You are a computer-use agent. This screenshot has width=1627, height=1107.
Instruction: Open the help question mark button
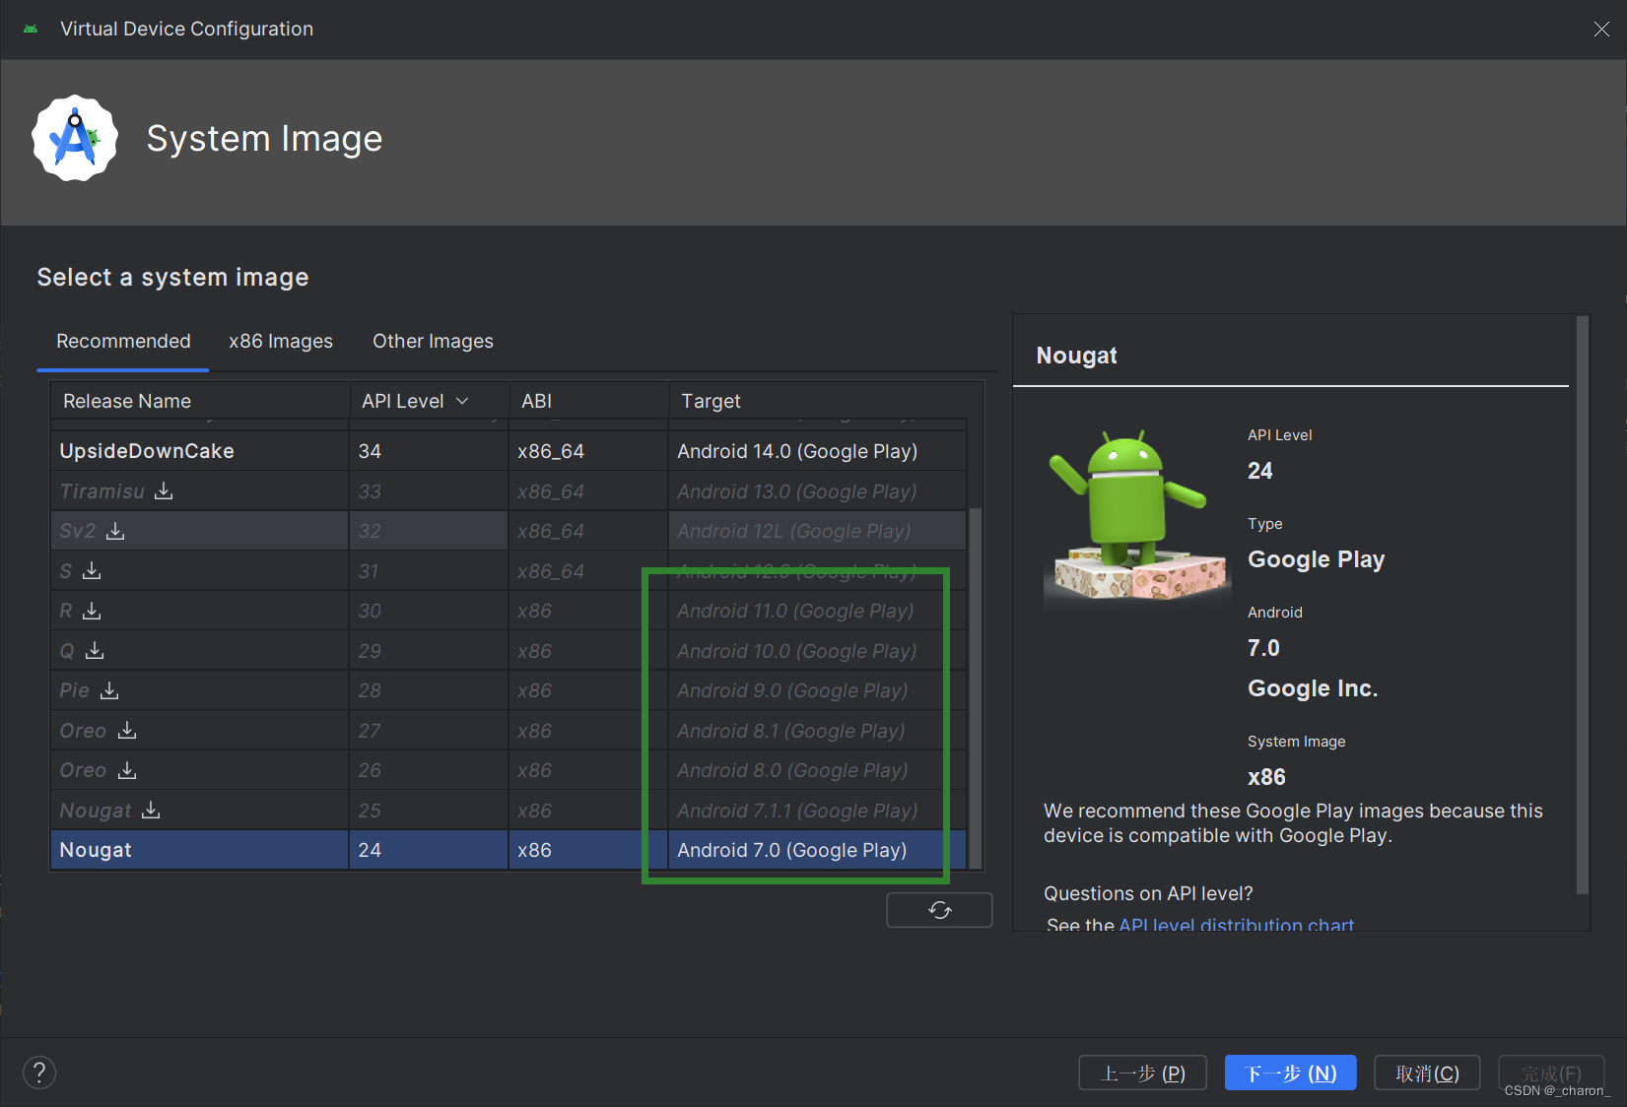39,1073
